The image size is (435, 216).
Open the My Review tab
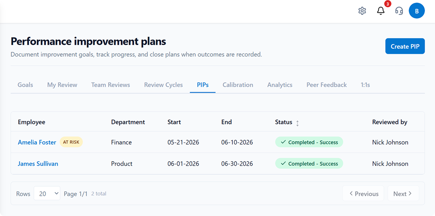coord(62,85)
